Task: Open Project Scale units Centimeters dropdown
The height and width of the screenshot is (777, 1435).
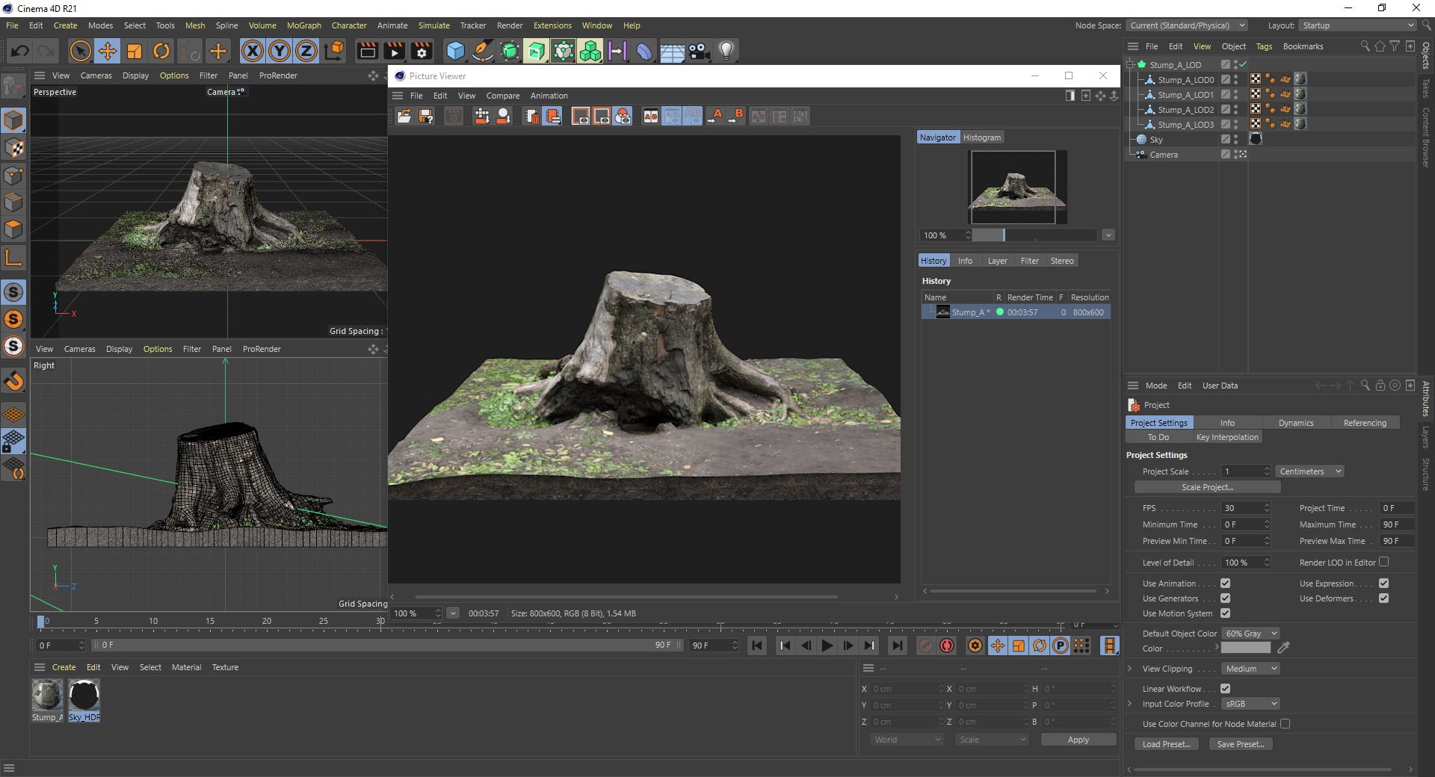Action: pos(1310,471)
